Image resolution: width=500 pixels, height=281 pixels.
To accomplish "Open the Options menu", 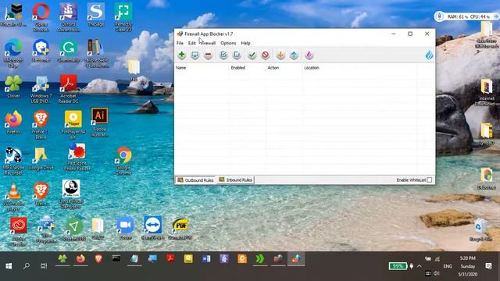I will click(228, 43).
